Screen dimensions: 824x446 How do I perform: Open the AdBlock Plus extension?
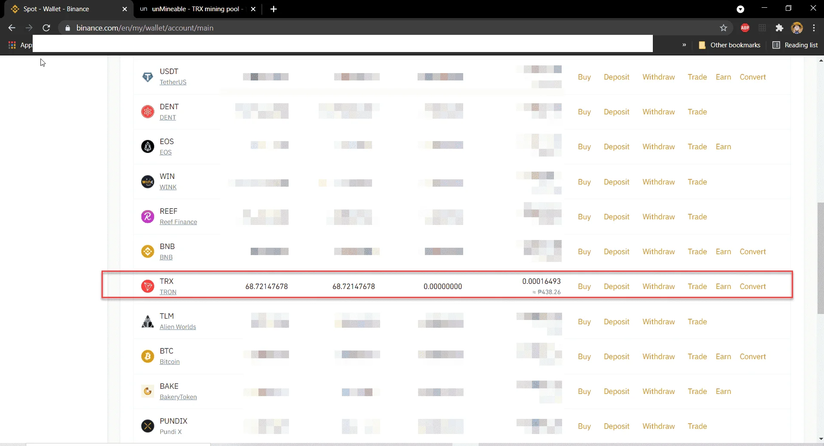coord(745,28)
